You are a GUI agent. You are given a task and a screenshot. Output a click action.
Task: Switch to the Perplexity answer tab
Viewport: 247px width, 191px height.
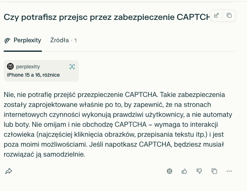(23, 40)
